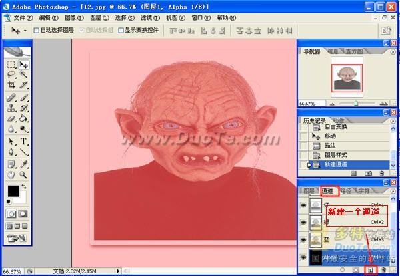
Task: Create new snapshot in History panel
Action: click(368, 173)
